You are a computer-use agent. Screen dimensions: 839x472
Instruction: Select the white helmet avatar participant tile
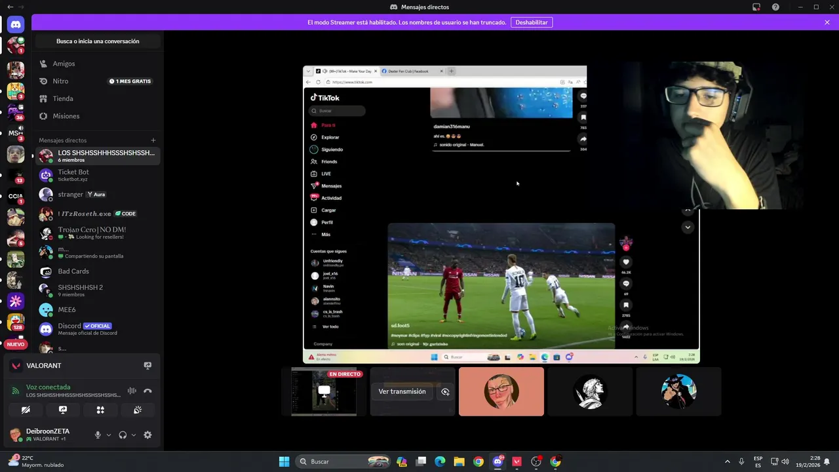click(x=590, y=391)
